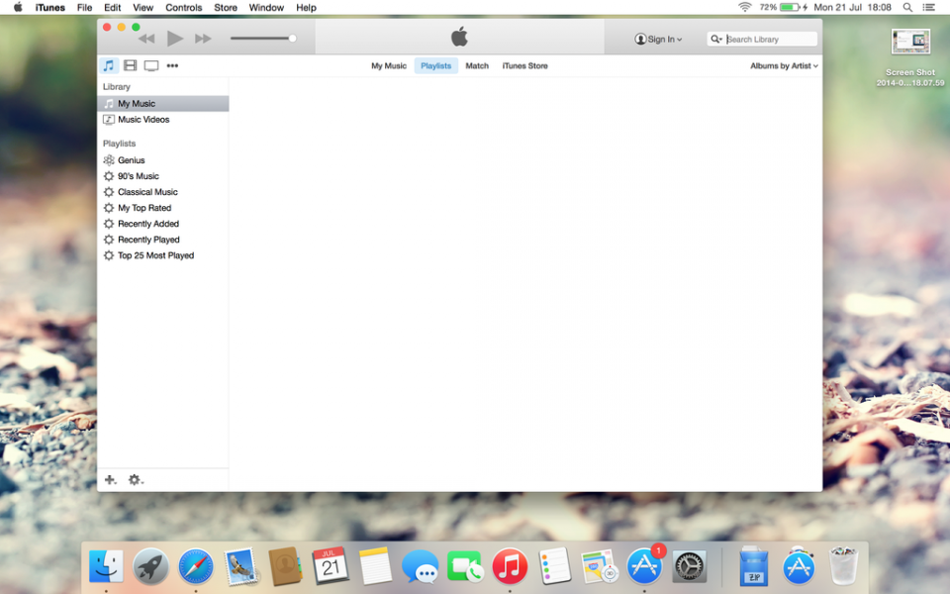Viewport: 950px width, 594px height.
Task: Skip ahead with the Fast Forward button
Action: click(x=203, y=39)
